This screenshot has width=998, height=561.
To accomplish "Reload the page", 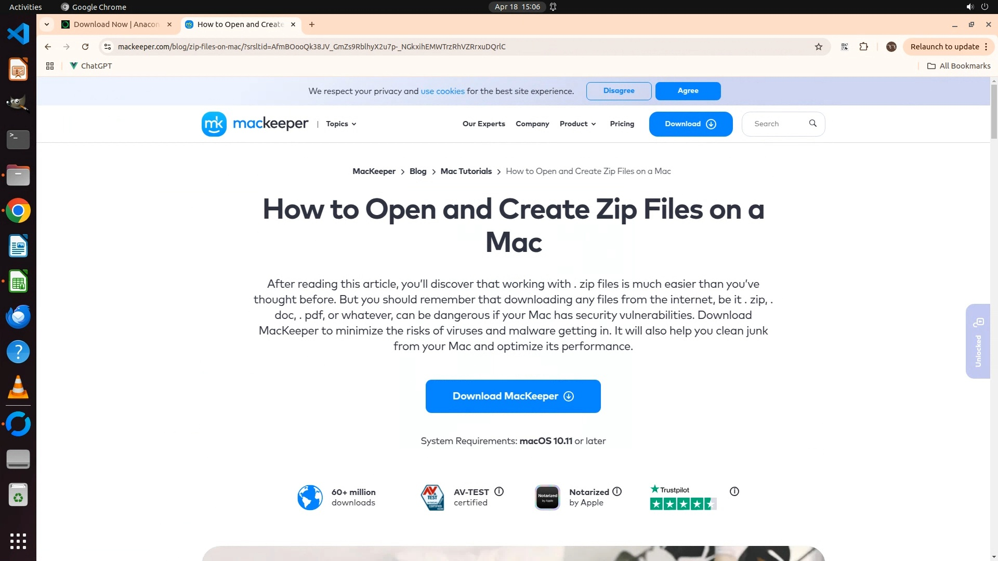I will pos(85,47).
